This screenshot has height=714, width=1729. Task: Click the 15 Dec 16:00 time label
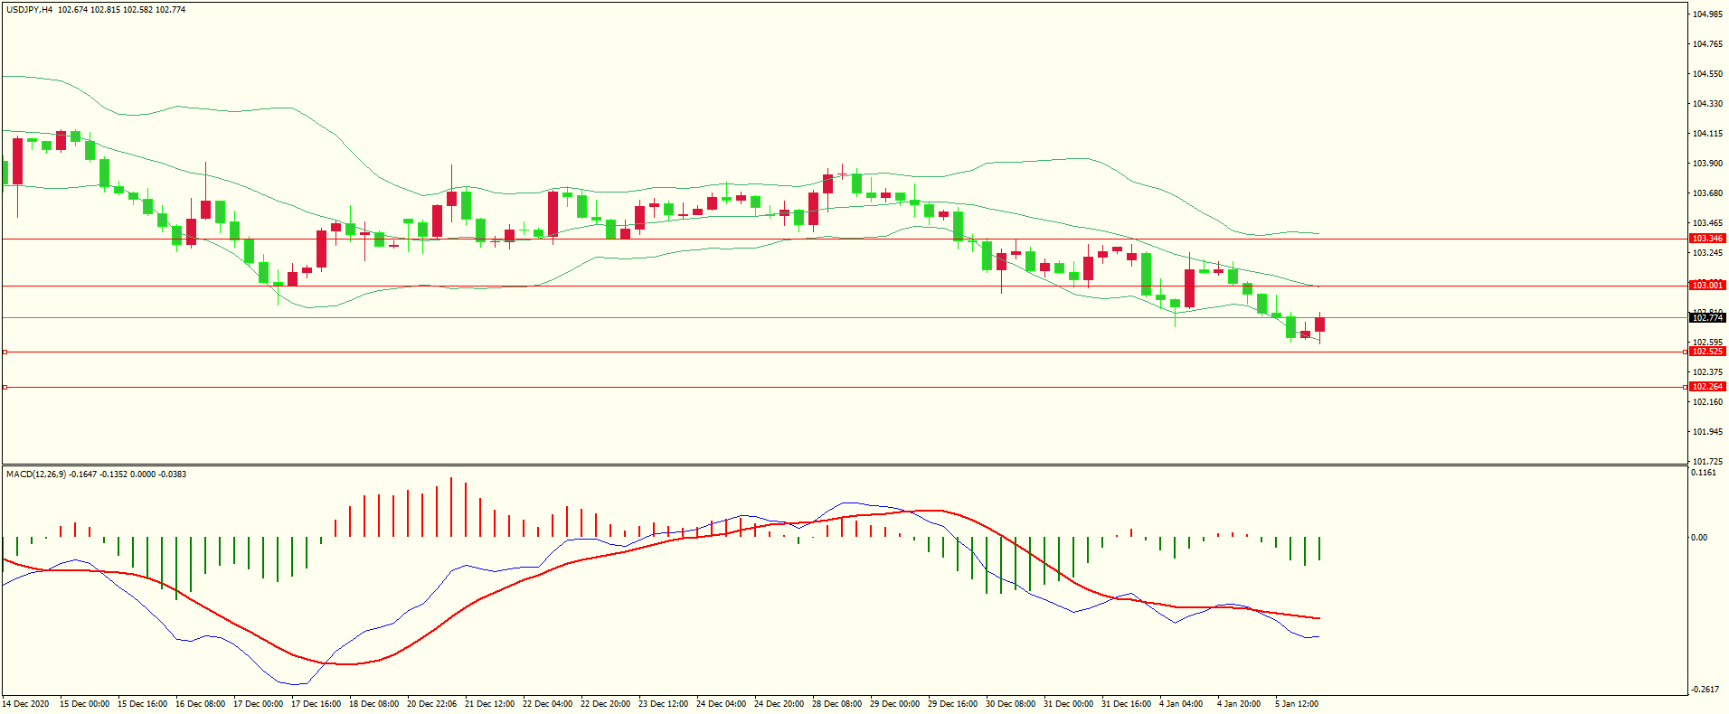142,704
